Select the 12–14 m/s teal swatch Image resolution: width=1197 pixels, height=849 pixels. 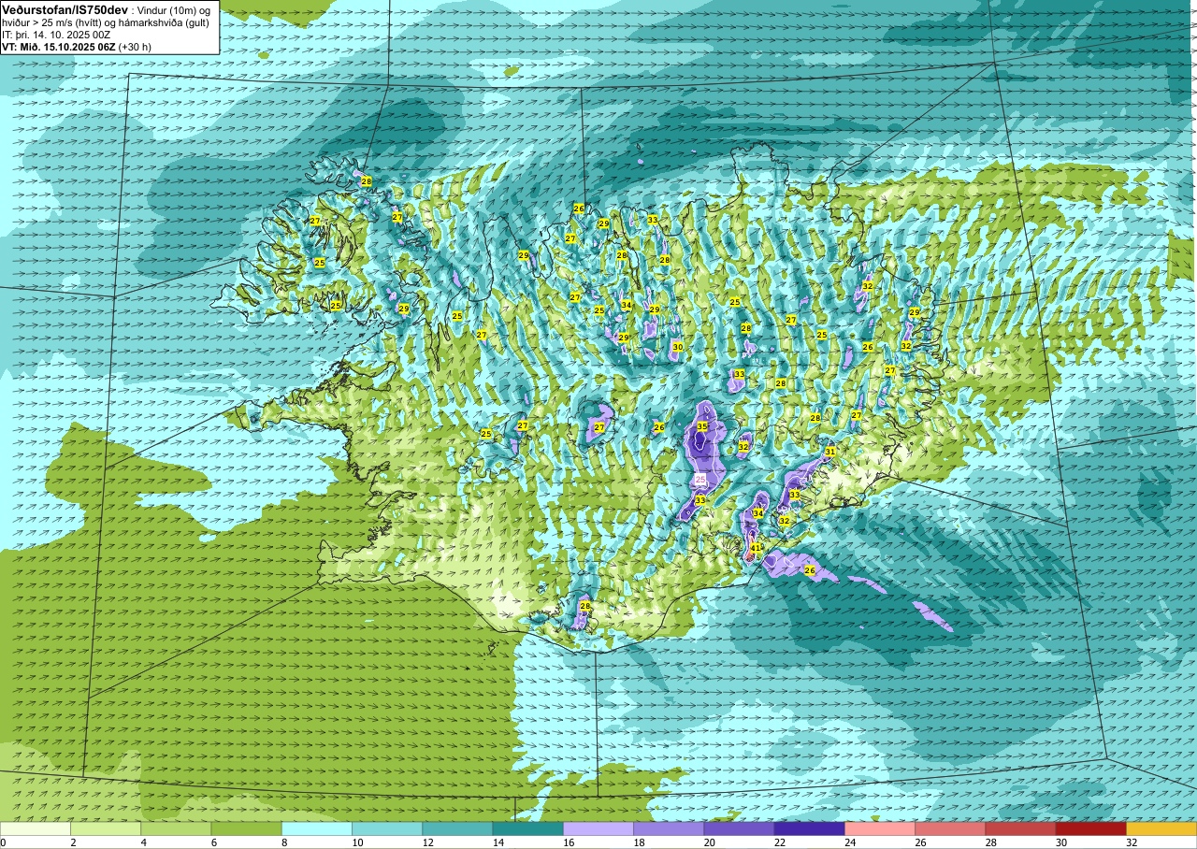[x=457, y=828]
